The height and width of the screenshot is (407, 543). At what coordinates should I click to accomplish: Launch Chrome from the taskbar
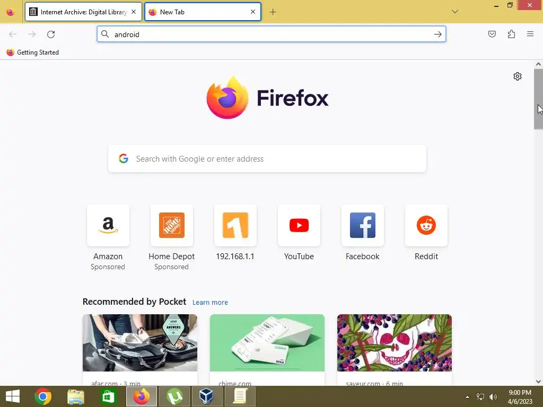(43, 396)
